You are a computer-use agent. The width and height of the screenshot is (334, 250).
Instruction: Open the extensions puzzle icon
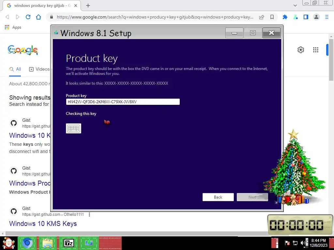click(285, 17)
